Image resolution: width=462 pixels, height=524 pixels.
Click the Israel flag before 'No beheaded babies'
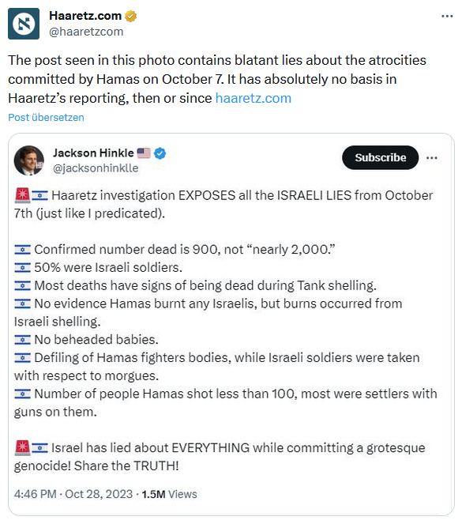pyautogui.click(x=22, y=340)
